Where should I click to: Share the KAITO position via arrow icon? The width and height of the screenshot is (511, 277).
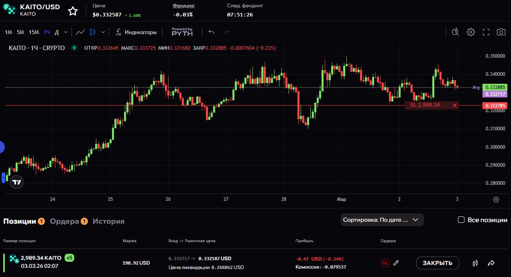pos(491,263)
